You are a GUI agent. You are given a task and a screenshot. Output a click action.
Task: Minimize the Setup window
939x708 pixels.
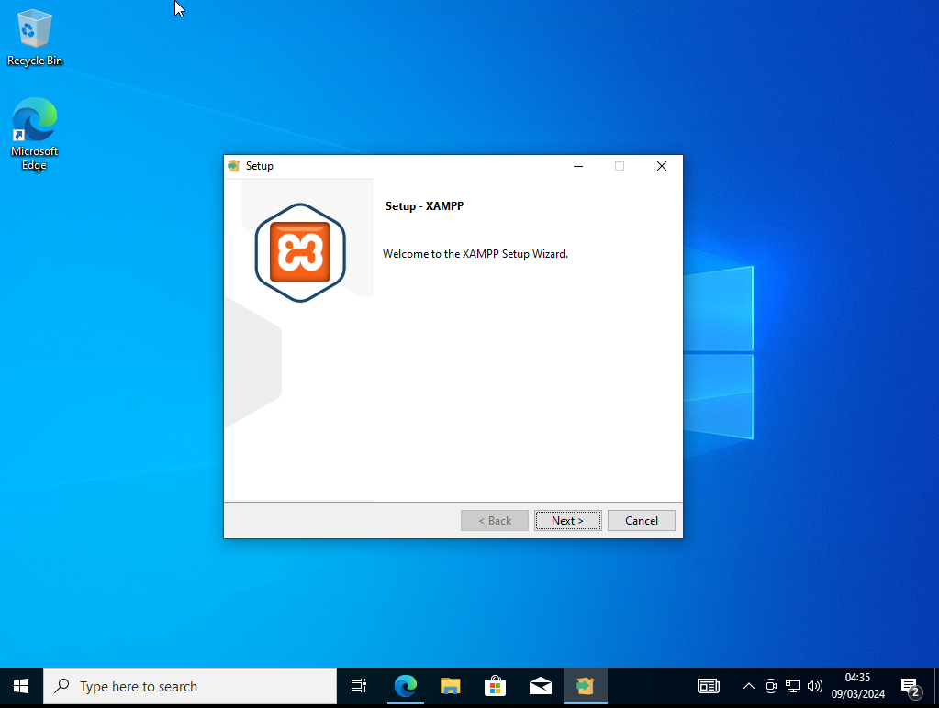click(578, 166)
